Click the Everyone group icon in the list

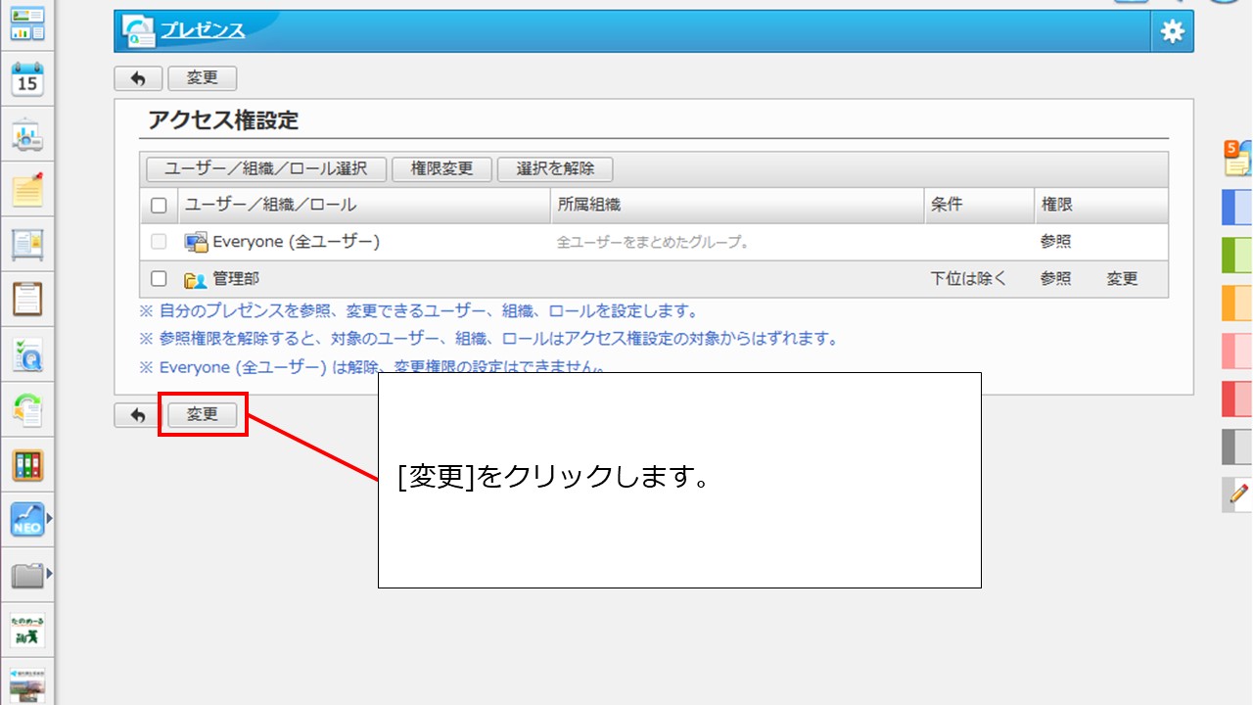tap(196, 242)
